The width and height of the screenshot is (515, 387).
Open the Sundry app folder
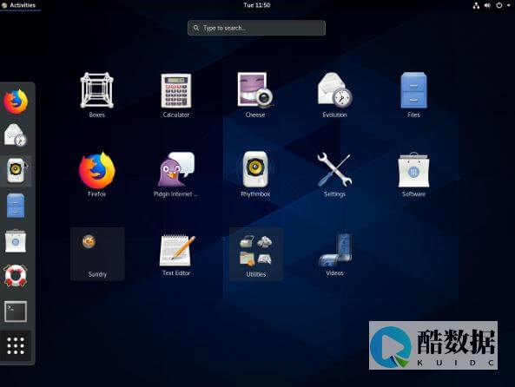[x=97, y=254]
